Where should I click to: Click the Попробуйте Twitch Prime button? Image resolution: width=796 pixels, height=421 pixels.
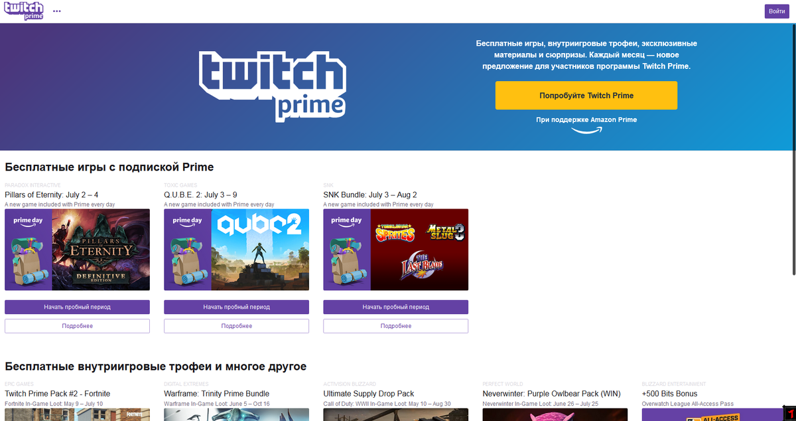point(586,96)
